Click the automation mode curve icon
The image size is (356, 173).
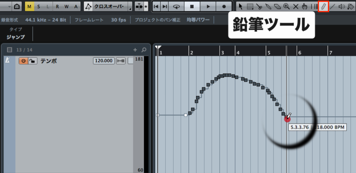[x=88, y=7]
